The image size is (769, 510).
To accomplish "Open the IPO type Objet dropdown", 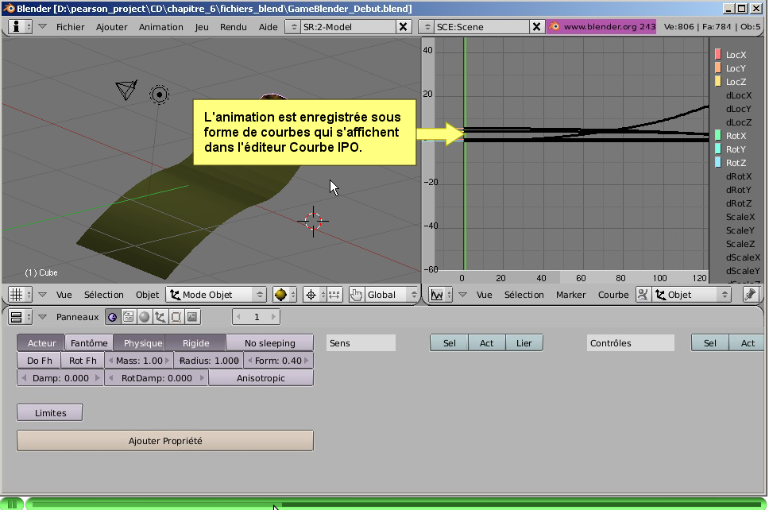I will [691, 295].
